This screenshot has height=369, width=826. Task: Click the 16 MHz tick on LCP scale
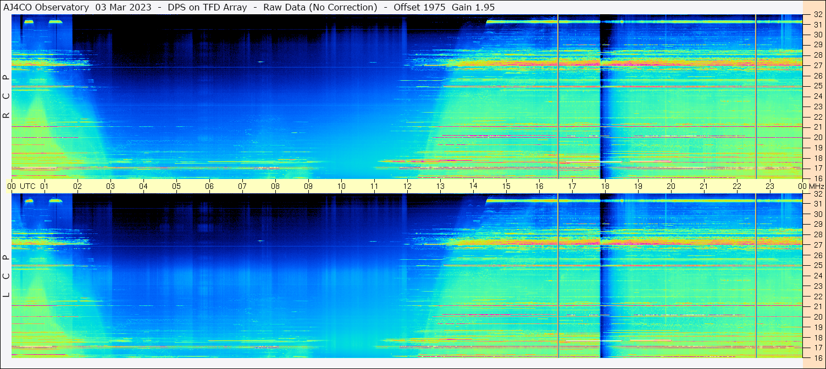[817, 357]
